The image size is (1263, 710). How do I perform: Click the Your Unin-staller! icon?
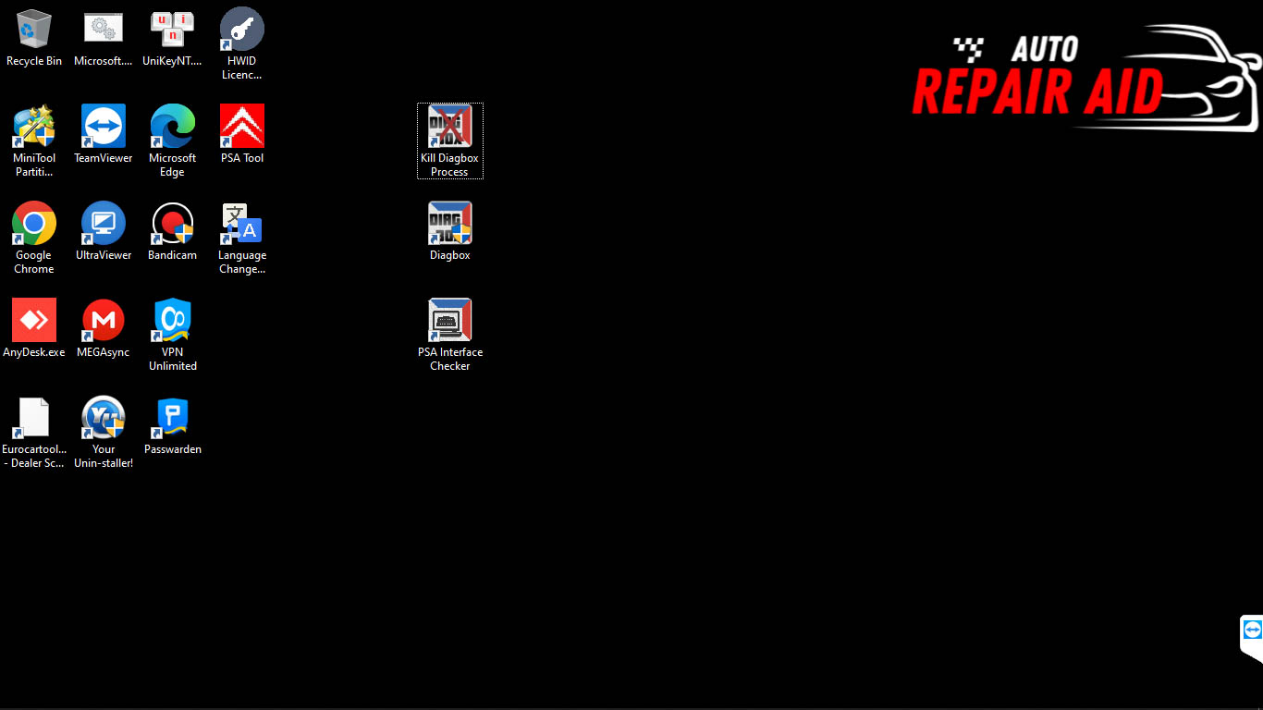coord(104,417)
